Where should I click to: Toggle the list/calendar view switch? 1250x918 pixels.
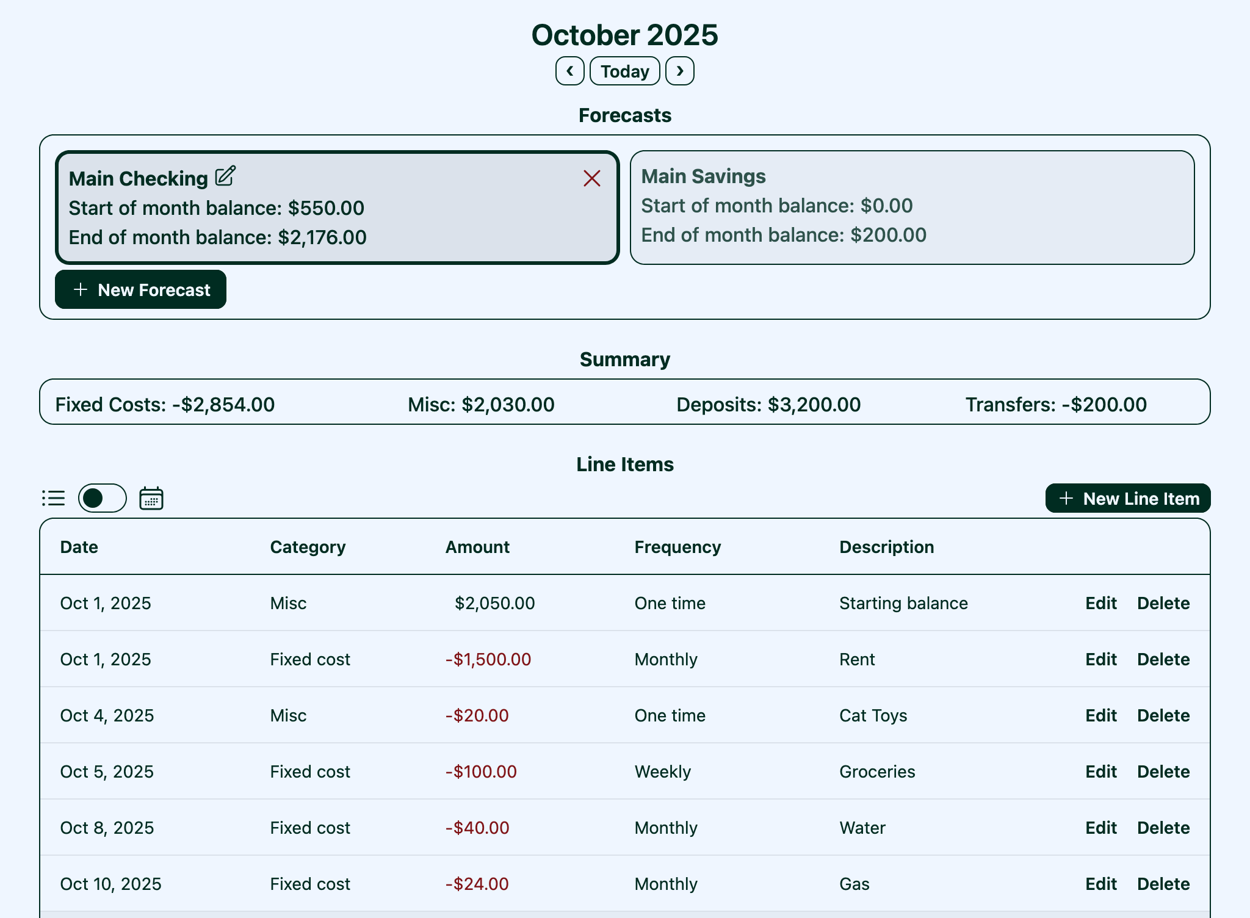pyautogui.click(x=103, y=498)
